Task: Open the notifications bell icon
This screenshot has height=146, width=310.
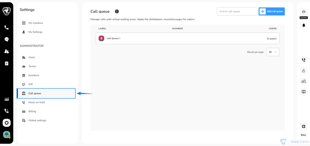Action: [304, 25]
